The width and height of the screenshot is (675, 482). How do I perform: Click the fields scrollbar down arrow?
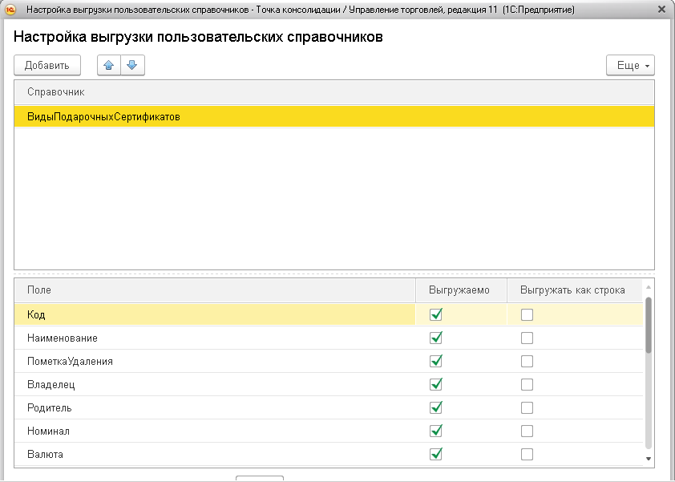[x=649, y=460]
